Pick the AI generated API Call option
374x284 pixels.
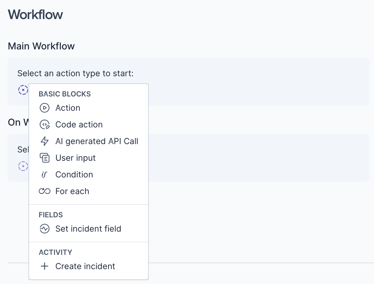point(97,141)
